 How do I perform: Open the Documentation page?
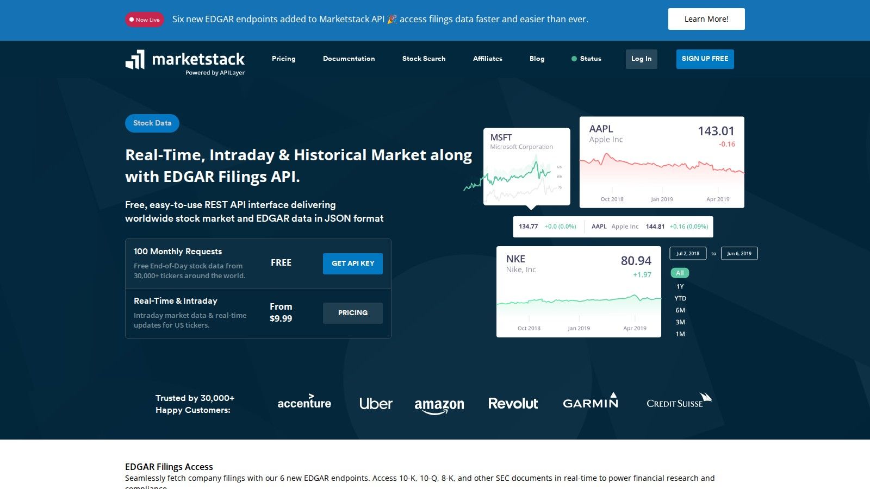[349, 59]
